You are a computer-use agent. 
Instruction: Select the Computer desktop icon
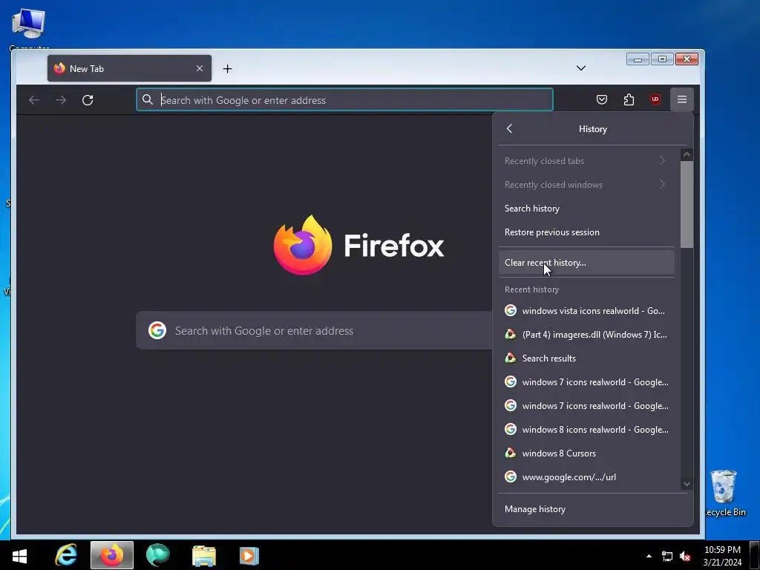[29, 28]
